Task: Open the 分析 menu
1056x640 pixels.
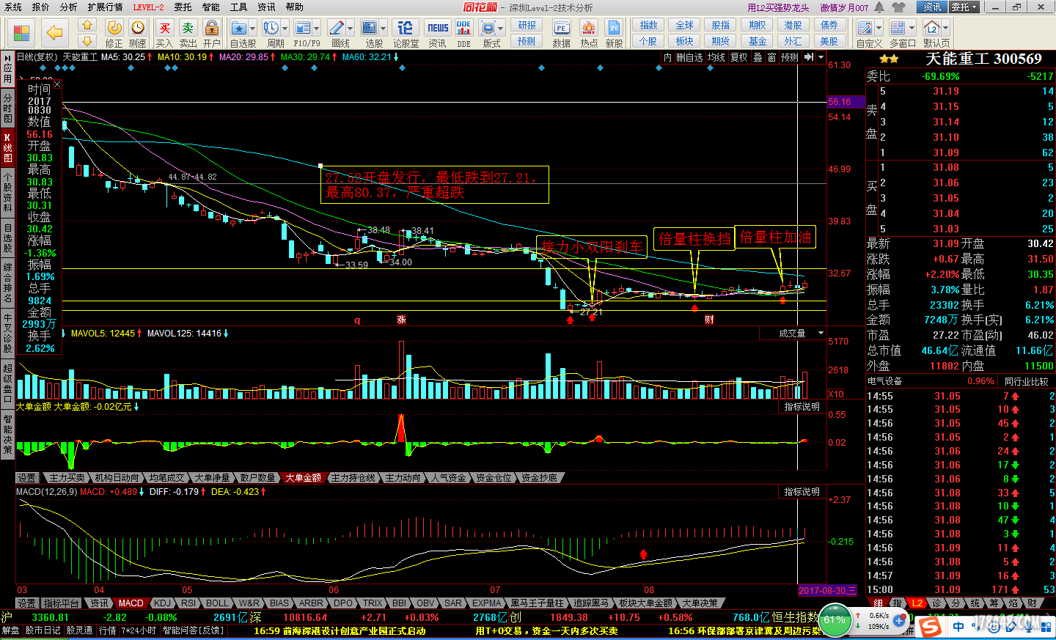Action: 68,7
